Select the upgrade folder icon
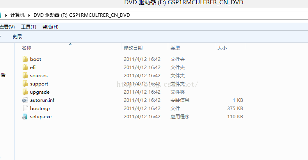 click(x=25, y=92)
